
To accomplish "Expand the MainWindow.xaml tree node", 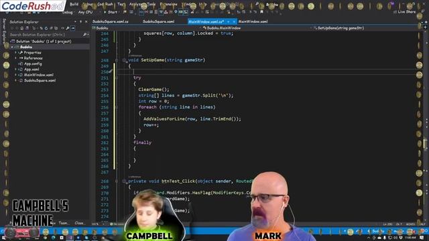I will coord(16,75).
